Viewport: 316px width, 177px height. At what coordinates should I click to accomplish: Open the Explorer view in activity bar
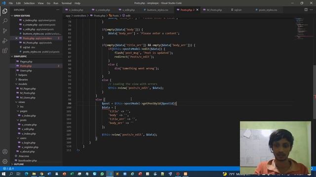tap(5, 11)
